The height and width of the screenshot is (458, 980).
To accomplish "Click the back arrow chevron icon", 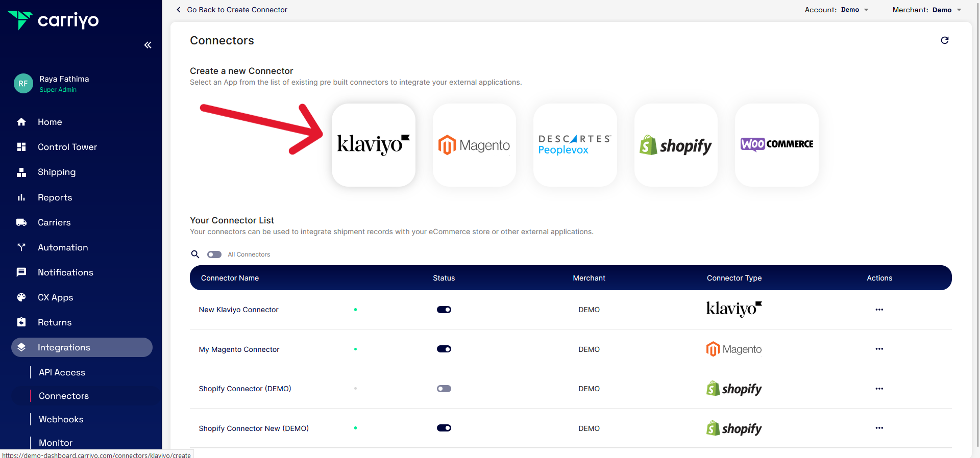I will (x=178, y=10).
